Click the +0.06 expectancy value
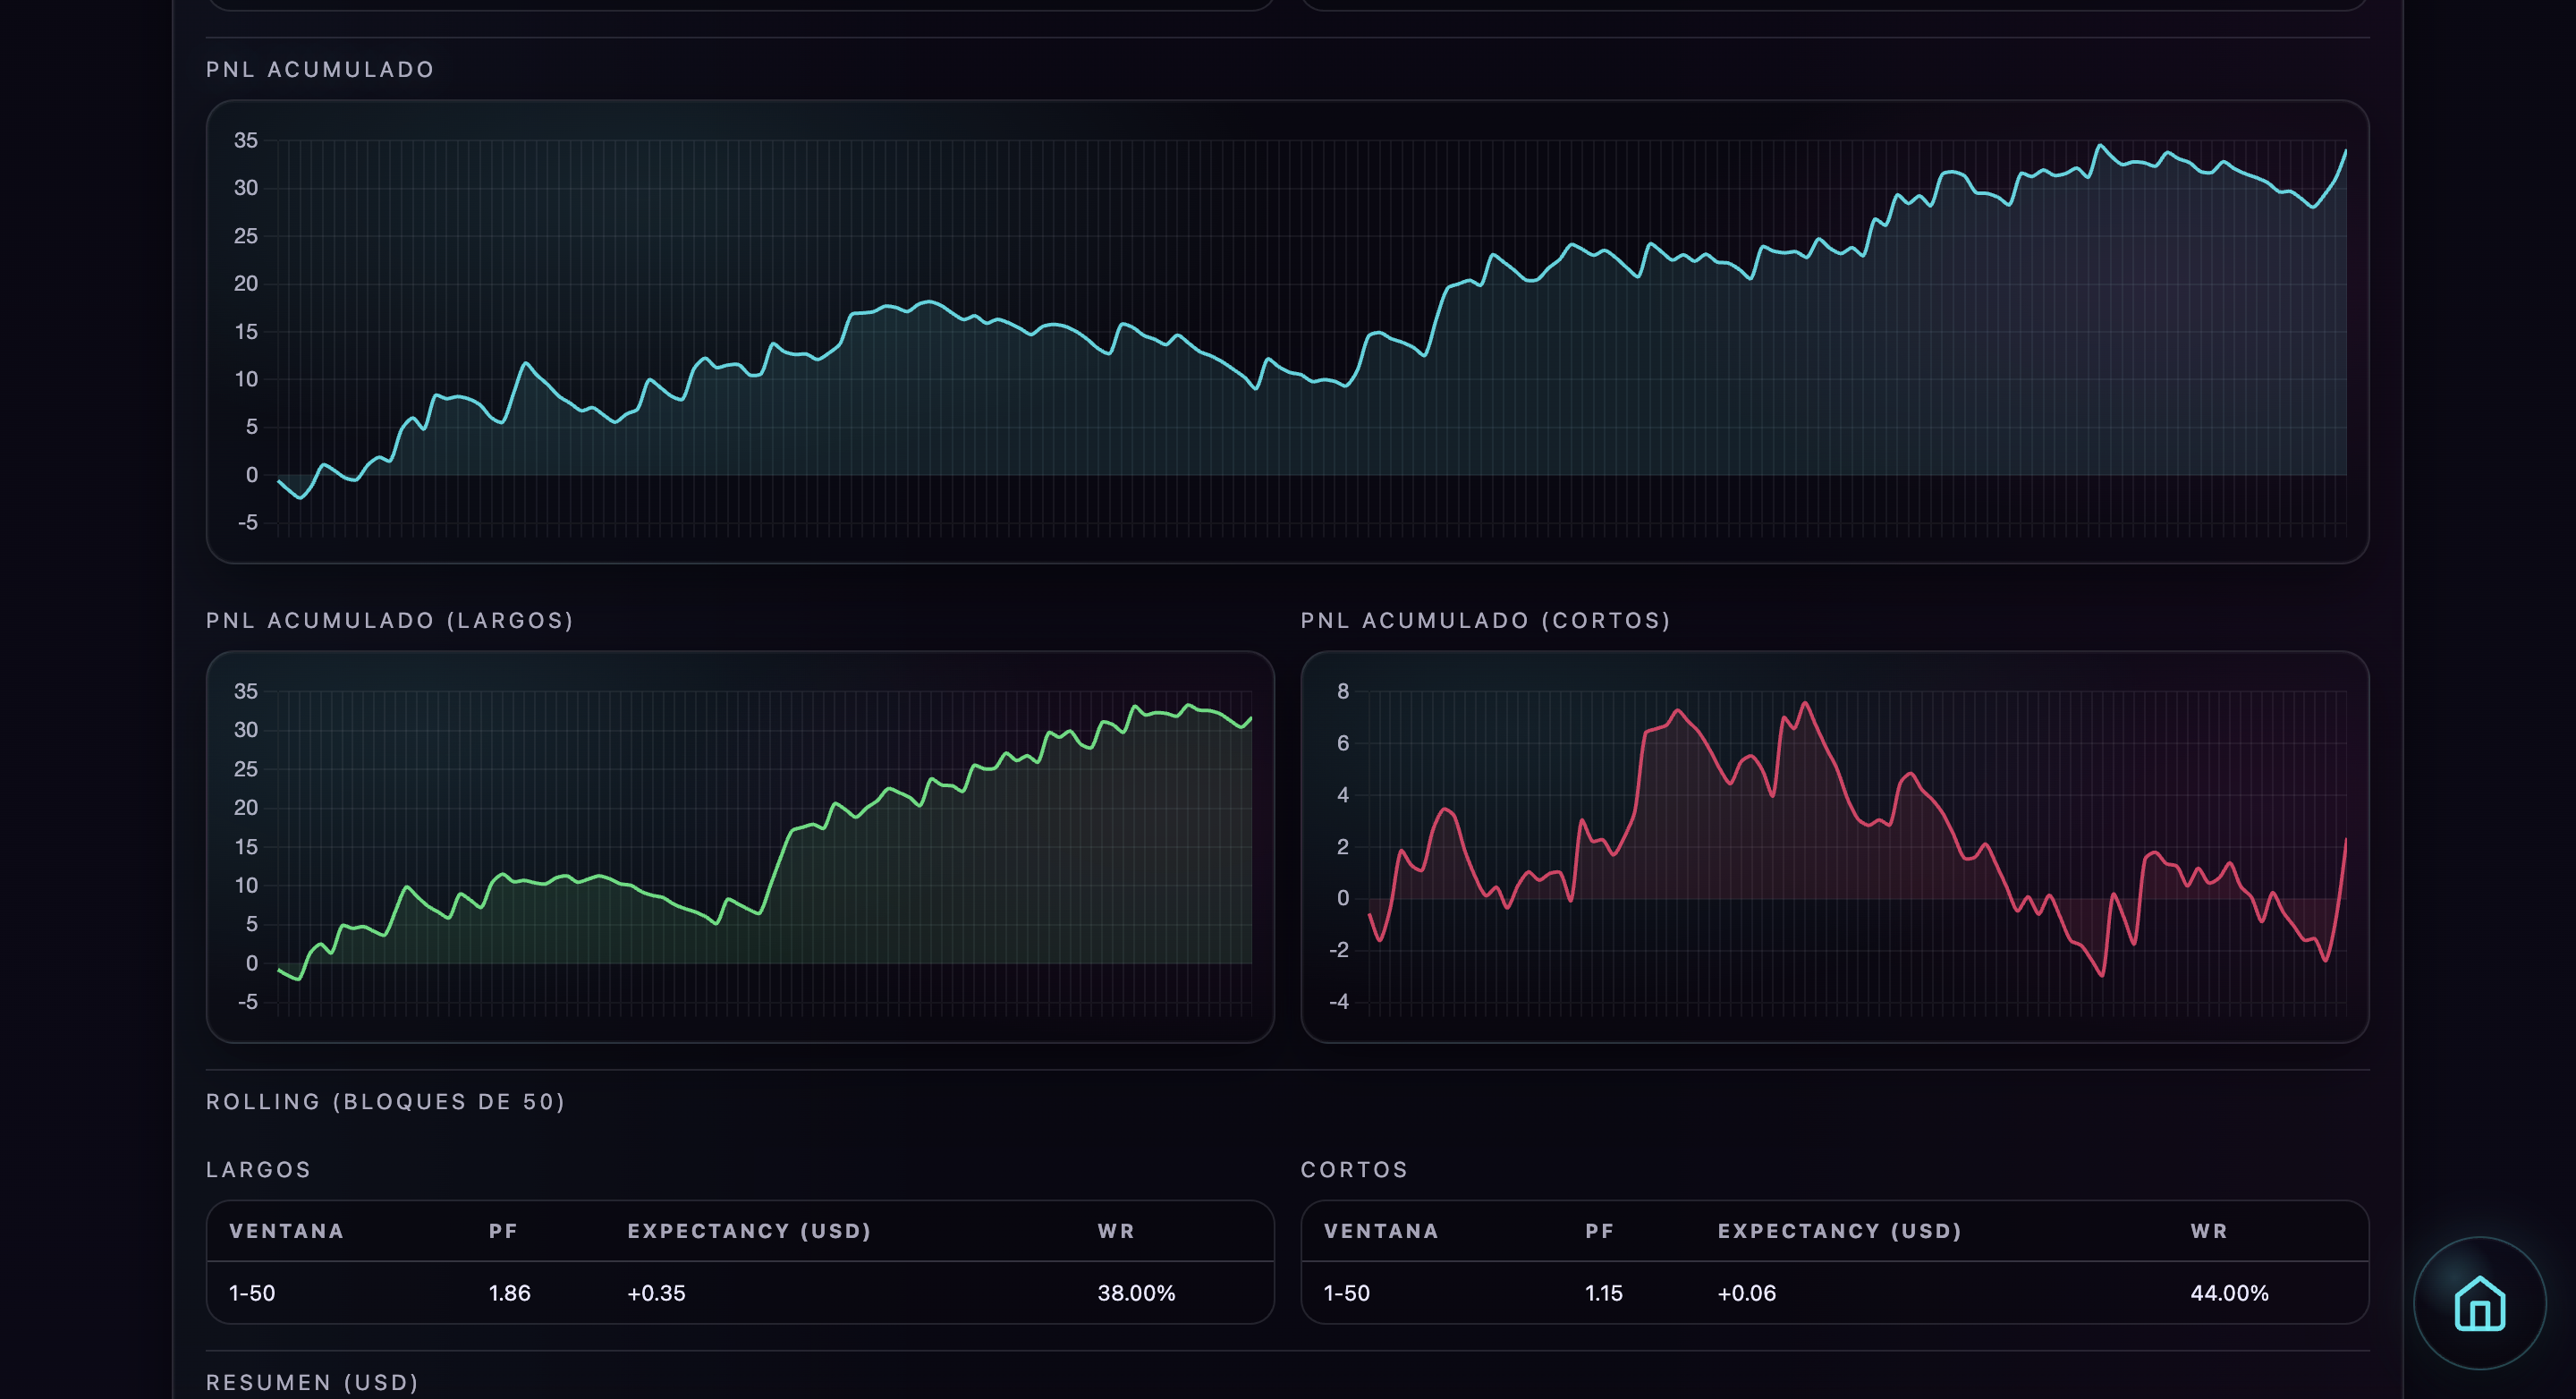Viewport: 2576px width, 1399px height. [x=1745, y=1292]
